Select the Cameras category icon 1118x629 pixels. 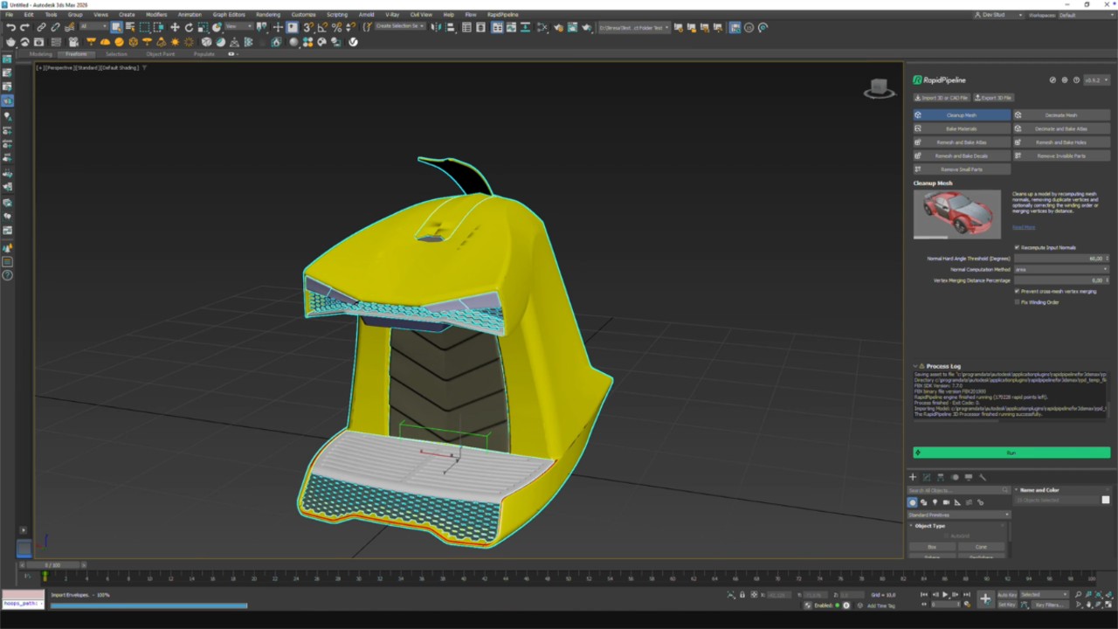click(x=946, y=502)
